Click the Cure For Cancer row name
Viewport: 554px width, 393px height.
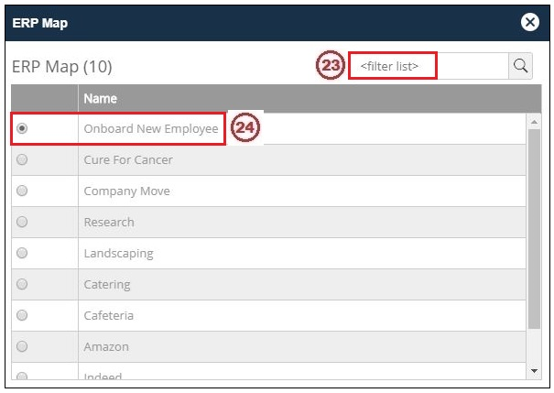pos(128,160)
